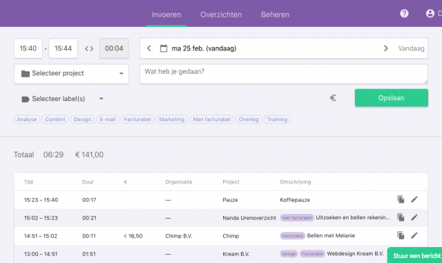Screen dimensions: 442x263
Task: Click the duration field 00:04
Action: click(114, 48)
